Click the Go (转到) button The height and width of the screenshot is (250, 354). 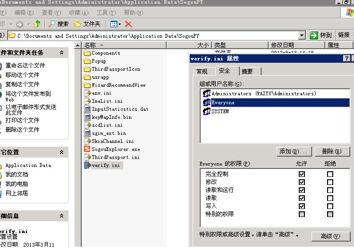pyautogui.click(x=320, y=35)
